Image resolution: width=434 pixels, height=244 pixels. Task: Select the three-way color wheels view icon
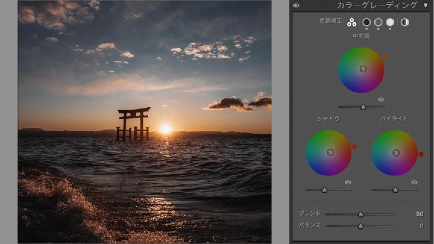click(x=352, y=22)
